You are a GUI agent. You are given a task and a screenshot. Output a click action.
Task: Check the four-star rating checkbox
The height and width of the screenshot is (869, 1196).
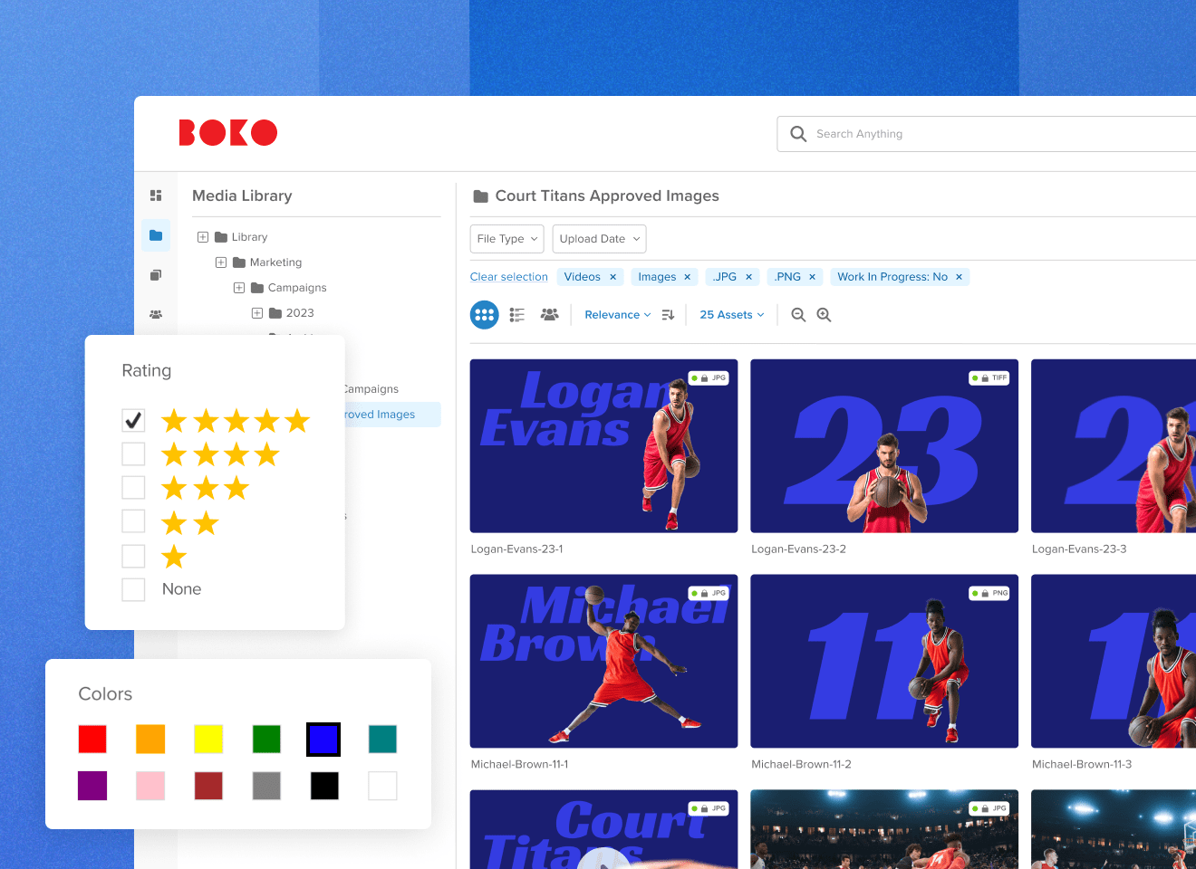[x=133, y=454]
